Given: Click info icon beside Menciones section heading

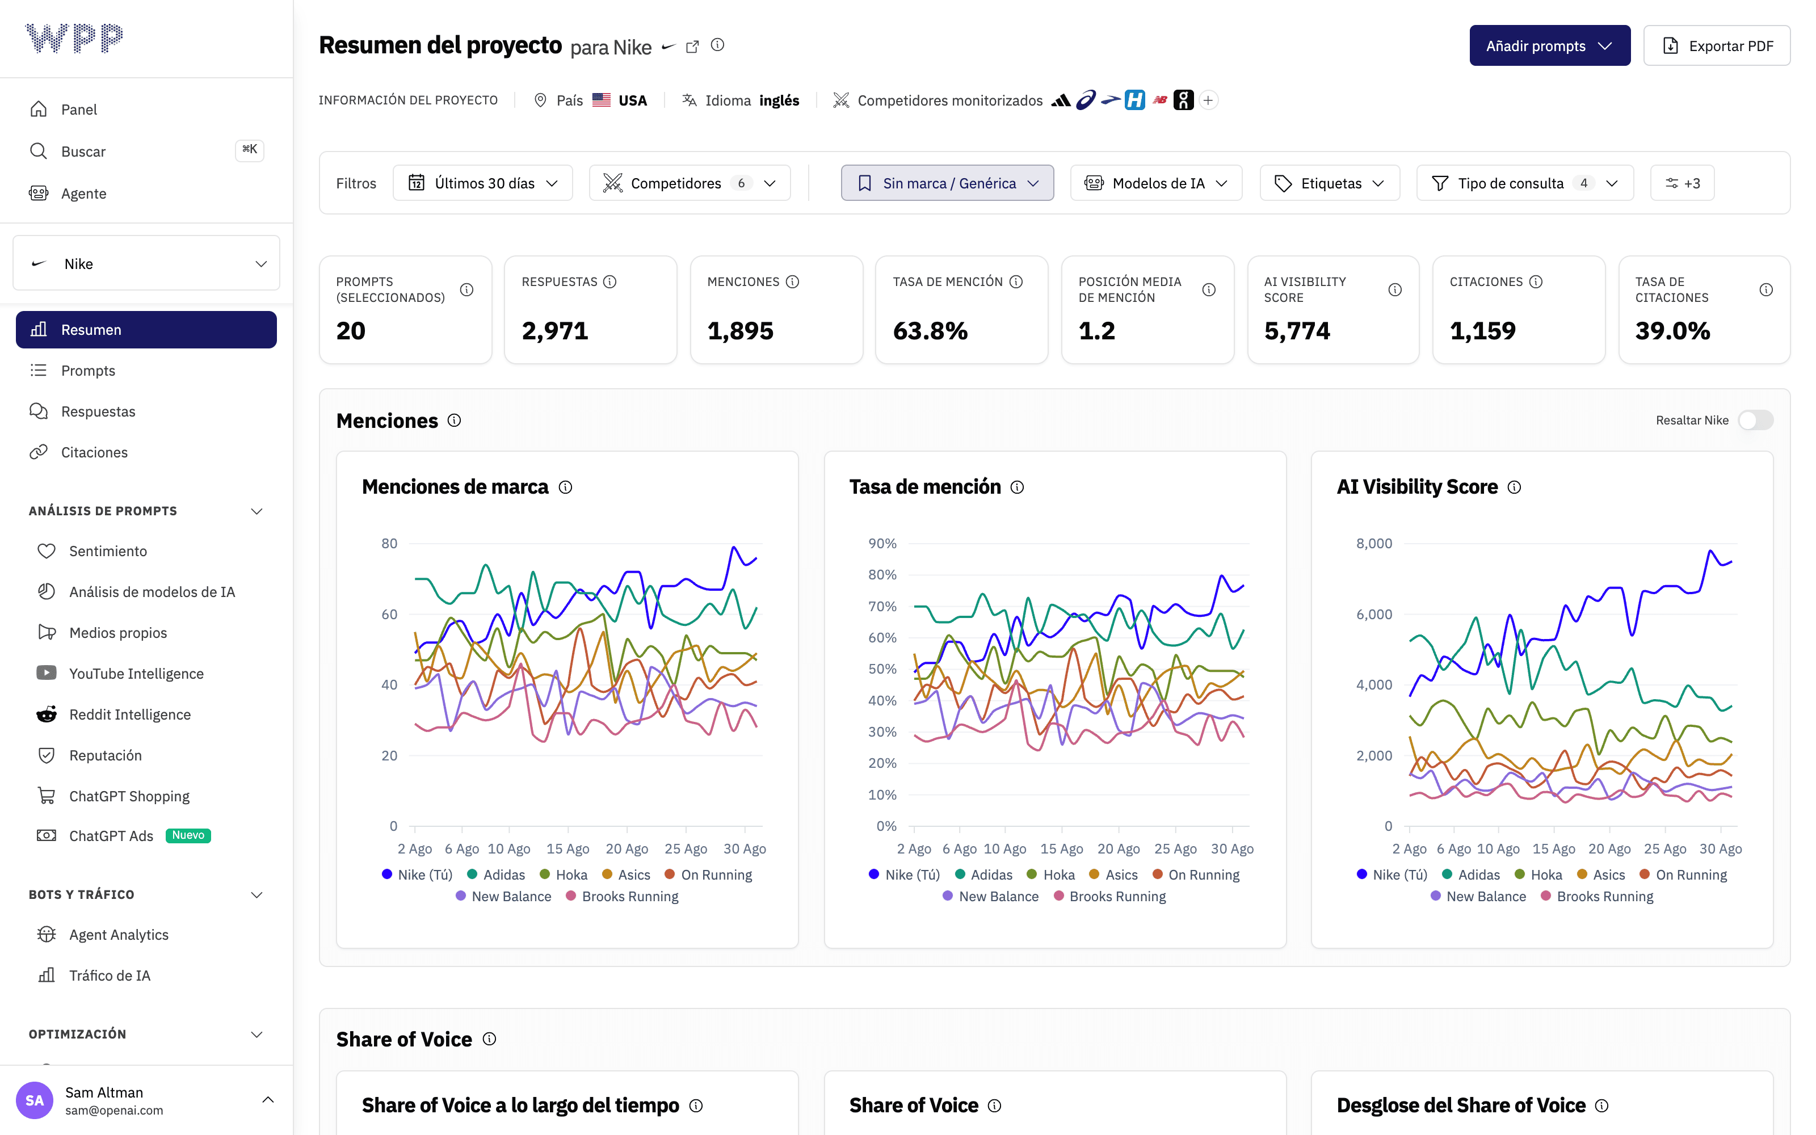Looking at the screenshot, I should (454, 421).
